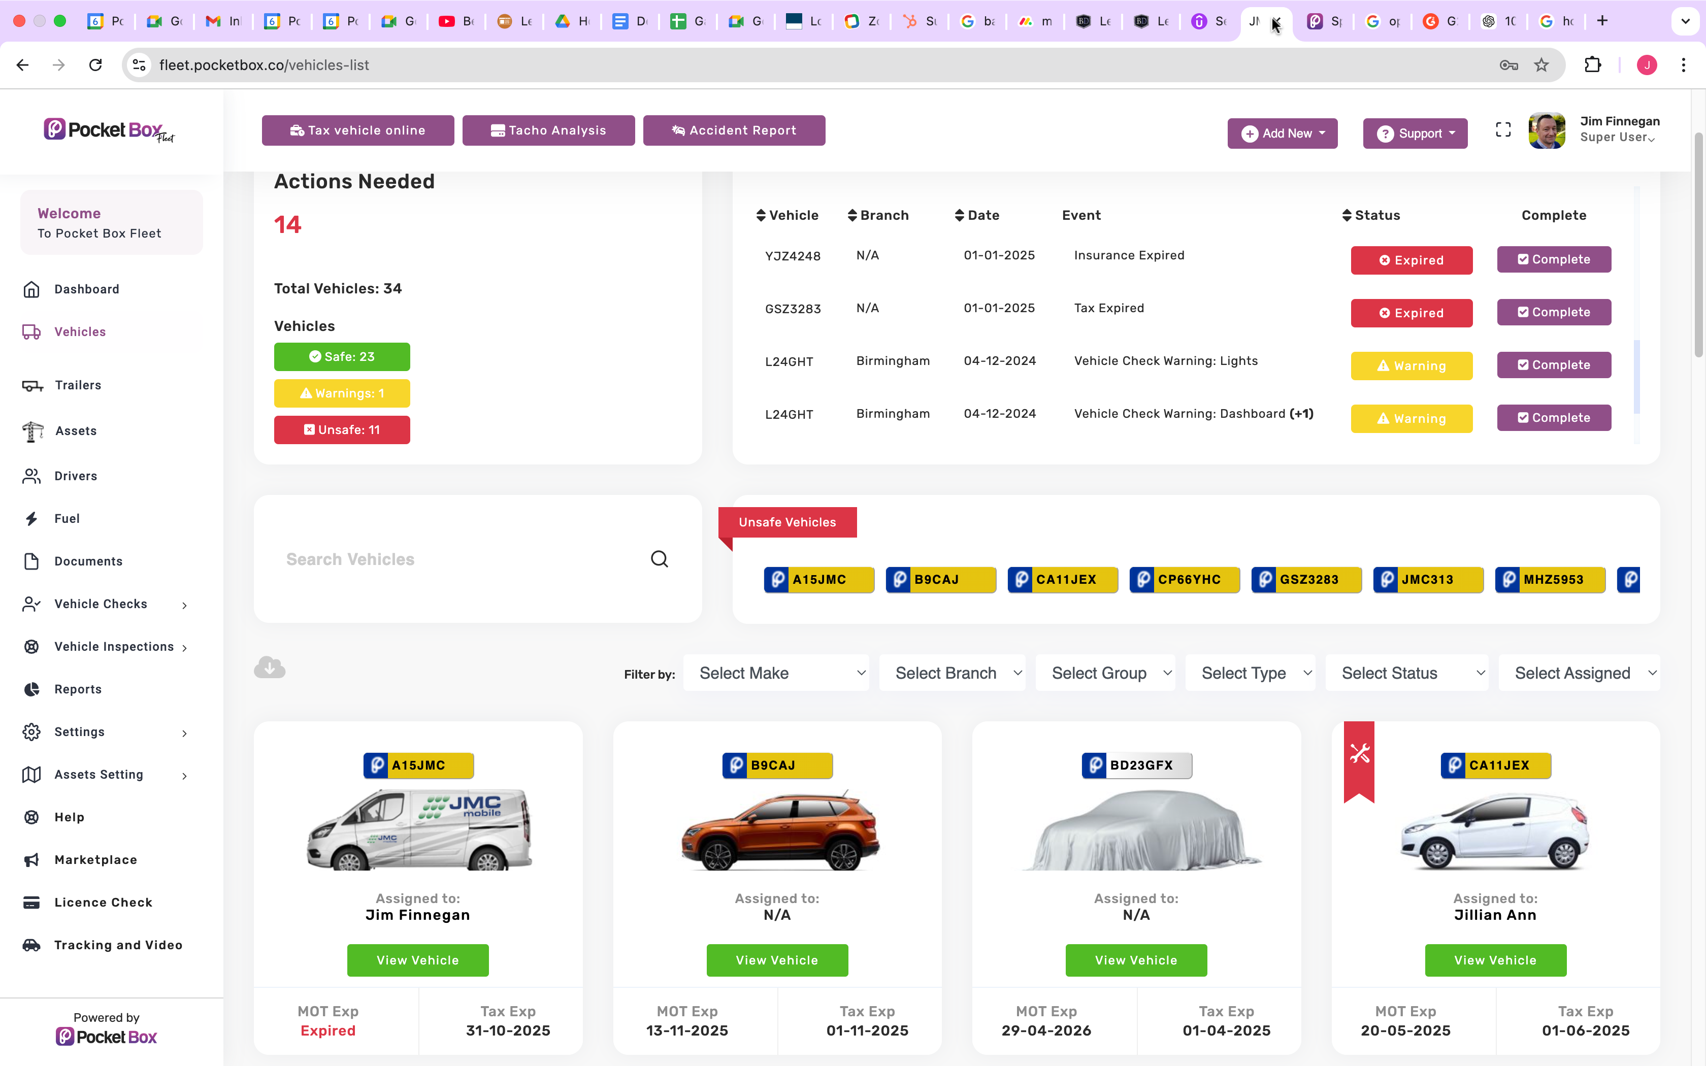Filter by the red Unsafe: 11 badge

[342, 430]
